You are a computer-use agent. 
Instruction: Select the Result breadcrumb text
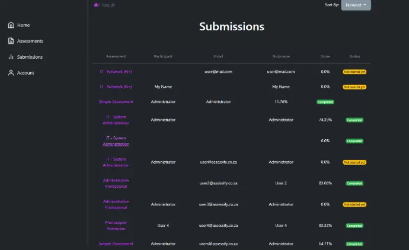[x=108, y=5]
